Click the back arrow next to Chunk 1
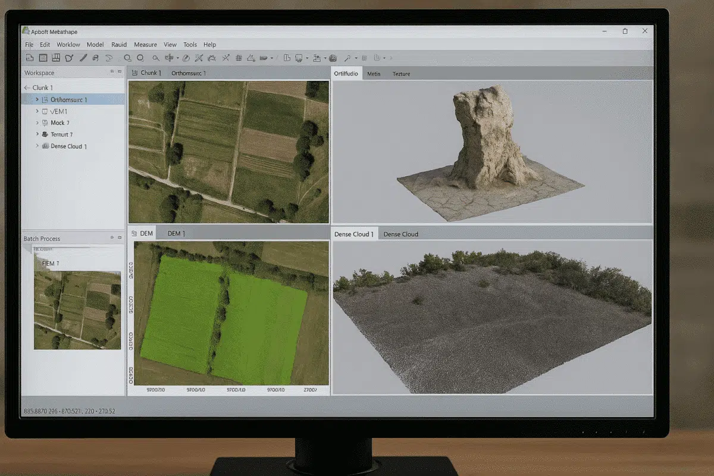 (x=27, y=87)
